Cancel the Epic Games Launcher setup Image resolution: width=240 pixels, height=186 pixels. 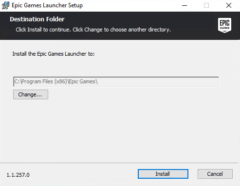[x=215, y=174]
